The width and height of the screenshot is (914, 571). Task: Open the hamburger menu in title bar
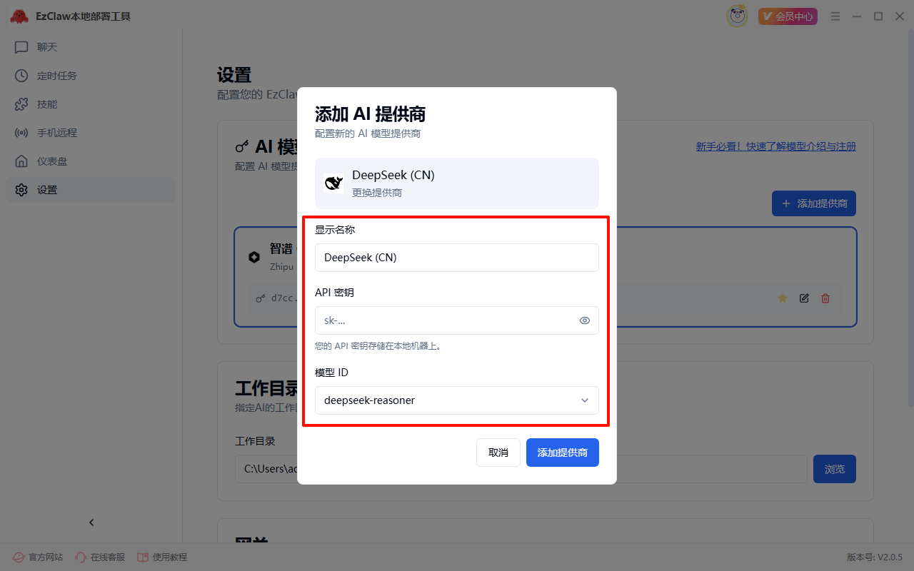pos(835,16)
